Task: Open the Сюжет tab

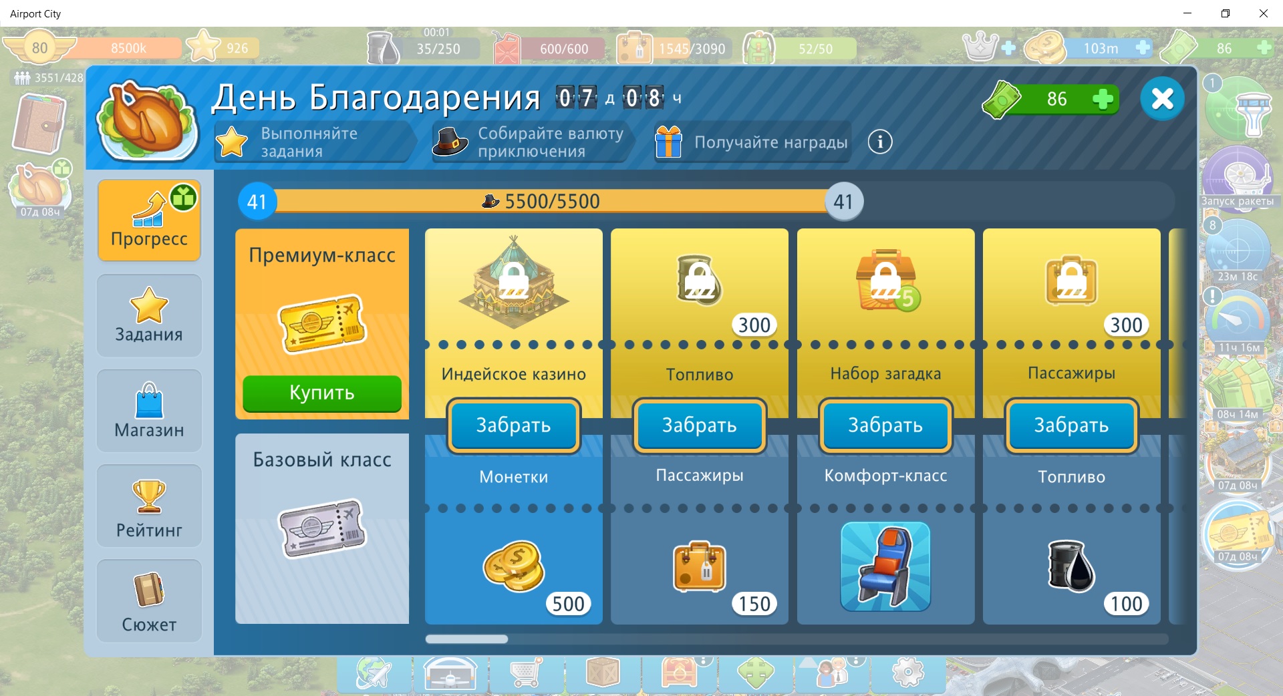Action: pos(149,601)
